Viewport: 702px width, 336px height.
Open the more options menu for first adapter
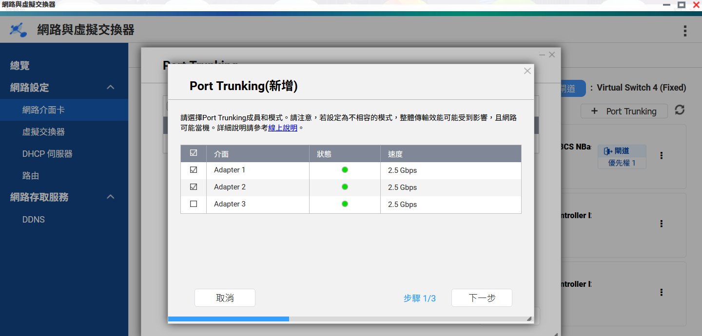coord(662,155)
